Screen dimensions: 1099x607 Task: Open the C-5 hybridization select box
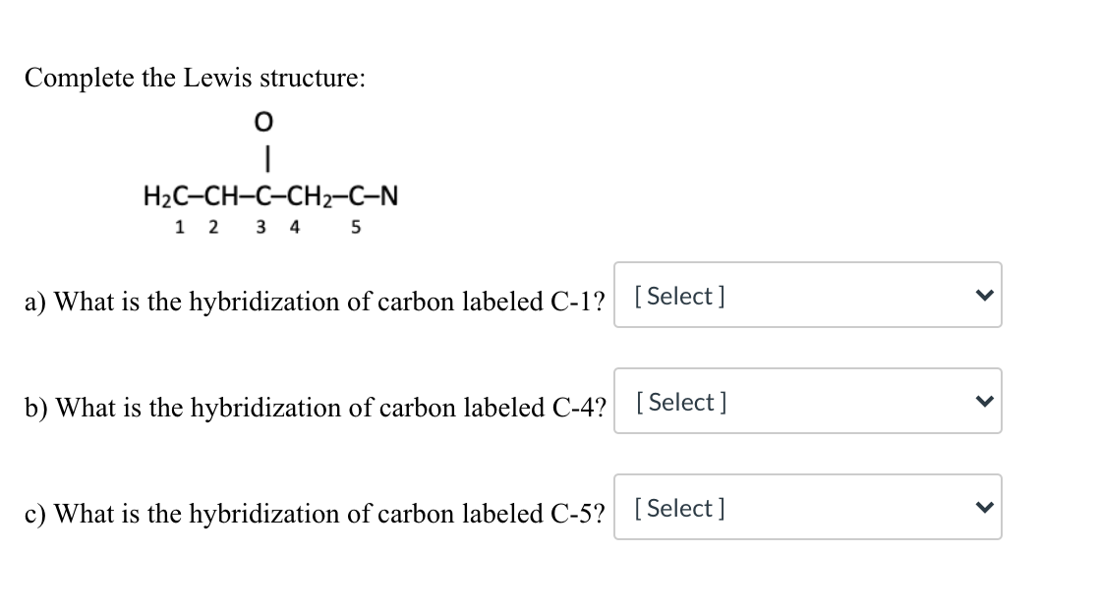pyautogui.click(x=807, y=507)
